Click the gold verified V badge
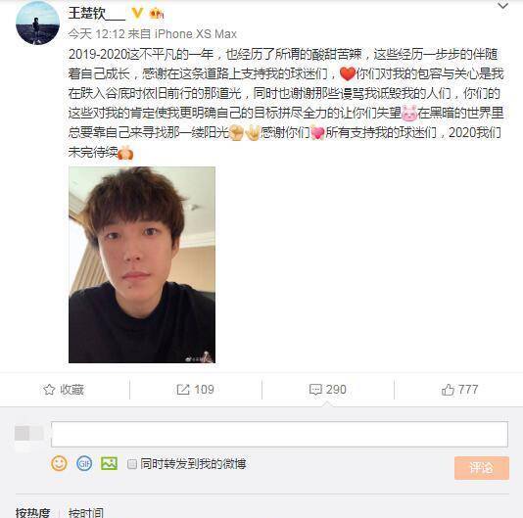This screenshot has height=518, width=523. [x=137, y=13]
